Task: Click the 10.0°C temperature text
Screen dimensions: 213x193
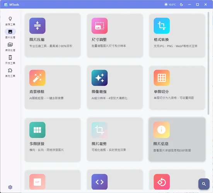Action: coord(172,5)
